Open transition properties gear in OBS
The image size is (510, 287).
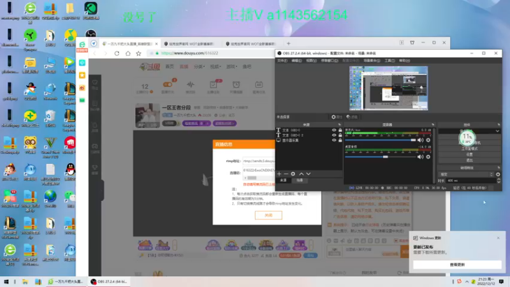(x=498, y=174)
